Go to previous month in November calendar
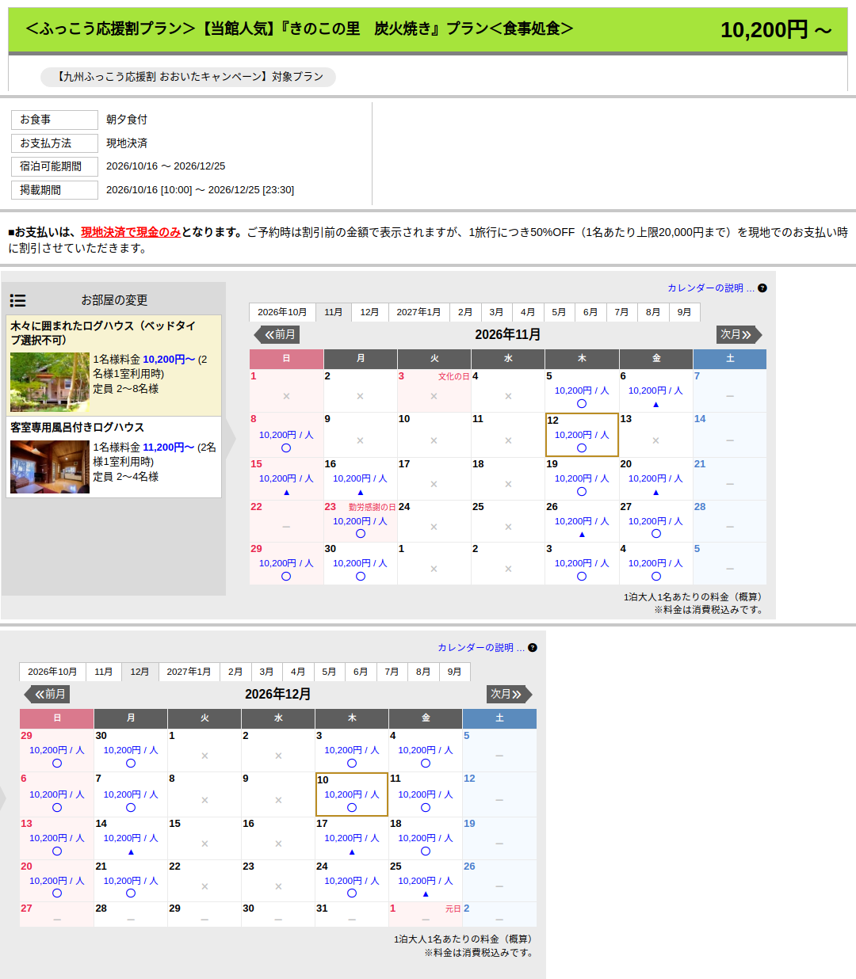Screen dimensions: 856x979 277,334
